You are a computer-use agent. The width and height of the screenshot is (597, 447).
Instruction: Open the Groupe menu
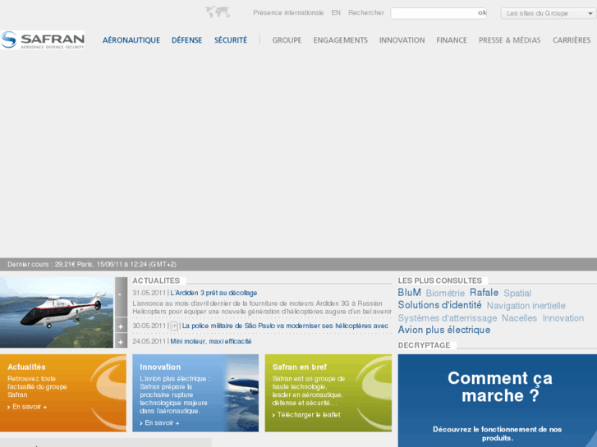pyautogui.click(x=287, y=40)
